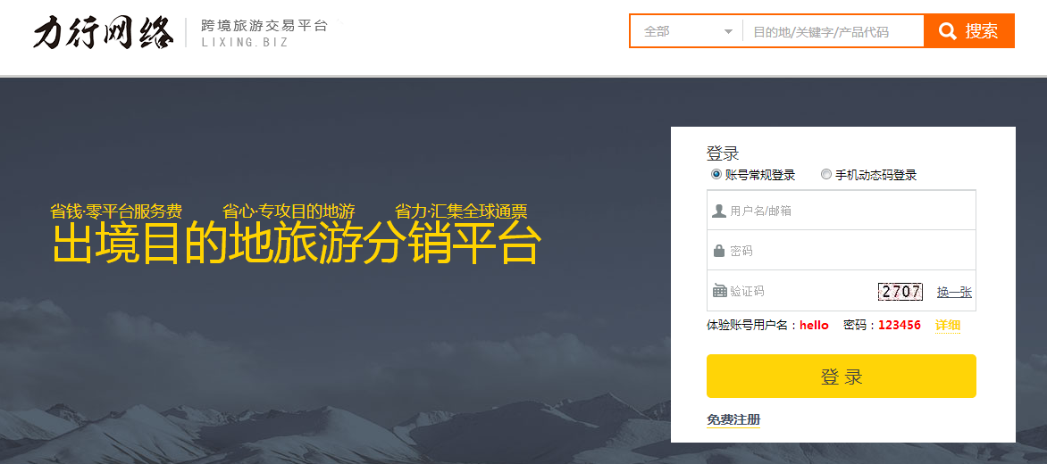Focus the 密码 password field
1047x464 pixels.
(842, 251)
